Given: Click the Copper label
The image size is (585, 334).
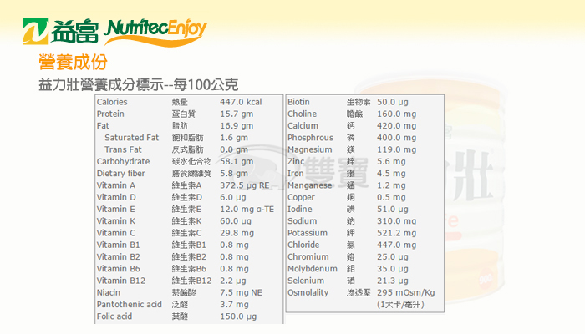Looking at the screenshot, I should pyautogui.click(x=301, y=197).
